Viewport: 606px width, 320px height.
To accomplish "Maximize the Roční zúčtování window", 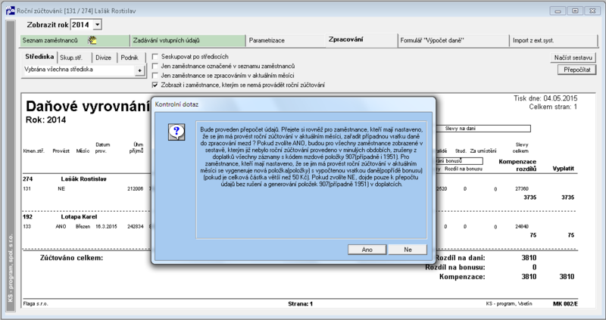I will (x=575, y=11).
